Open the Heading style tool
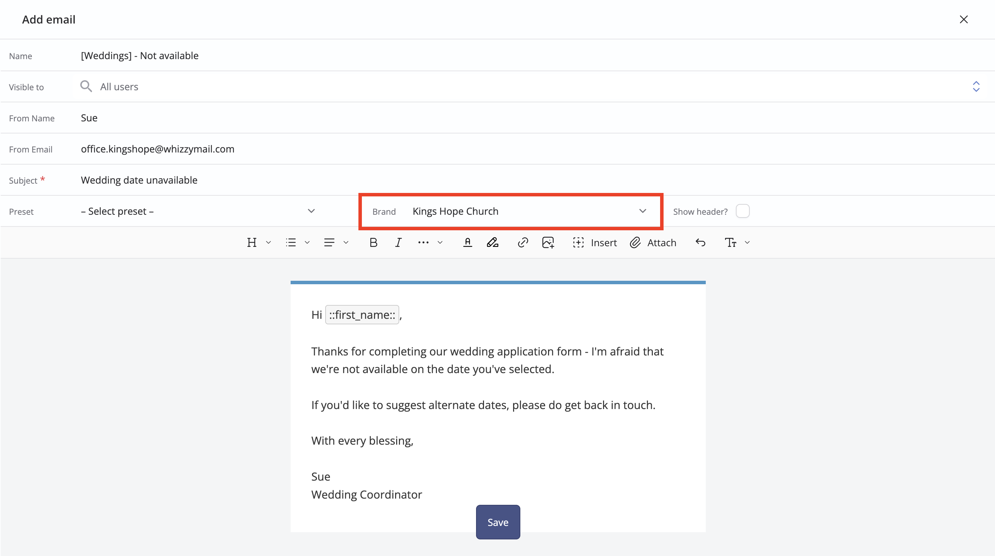995x556 pixels. pos(252,242)
